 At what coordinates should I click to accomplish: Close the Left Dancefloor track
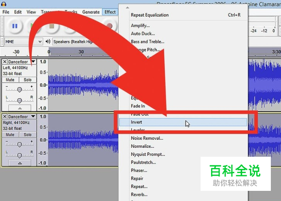coord(4,62)
